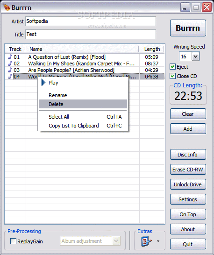Click the length value 04:38
Image resolution: width=214 pixels, height=255 pixels.
tap(151, 77)
